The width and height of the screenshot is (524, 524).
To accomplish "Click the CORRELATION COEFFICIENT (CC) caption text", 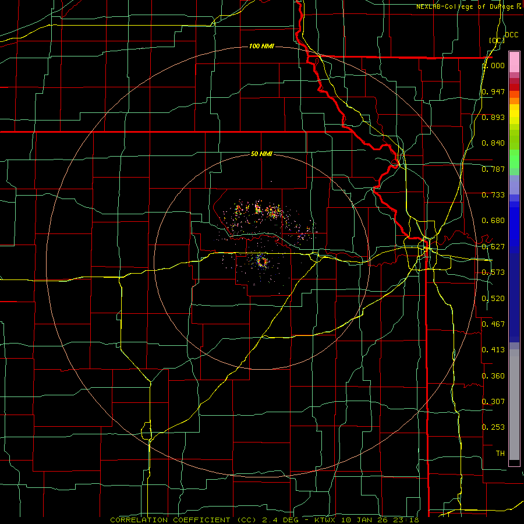I will click(x=183, y=520).
